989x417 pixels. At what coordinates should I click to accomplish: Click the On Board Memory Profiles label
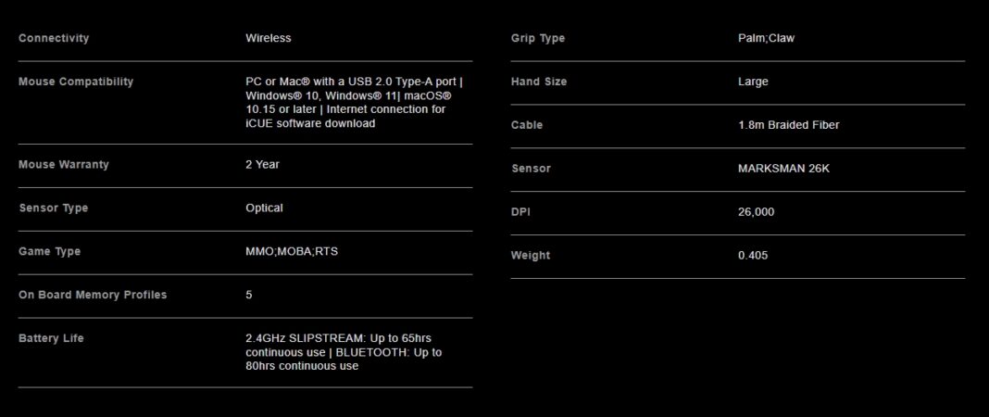point(93,295)
